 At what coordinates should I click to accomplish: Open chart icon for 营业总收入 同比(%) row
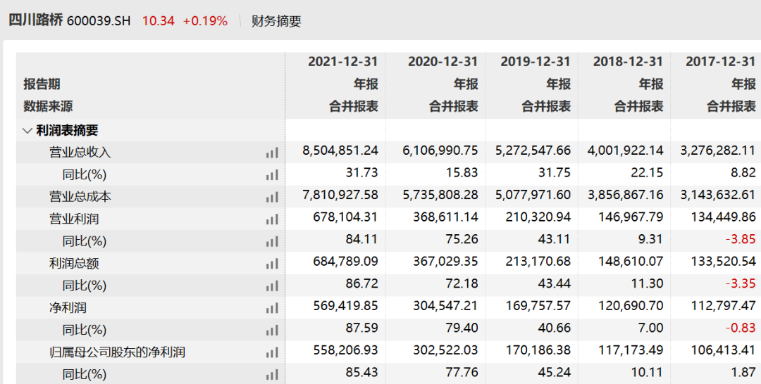pyautogui.click(x=272, y=175)
